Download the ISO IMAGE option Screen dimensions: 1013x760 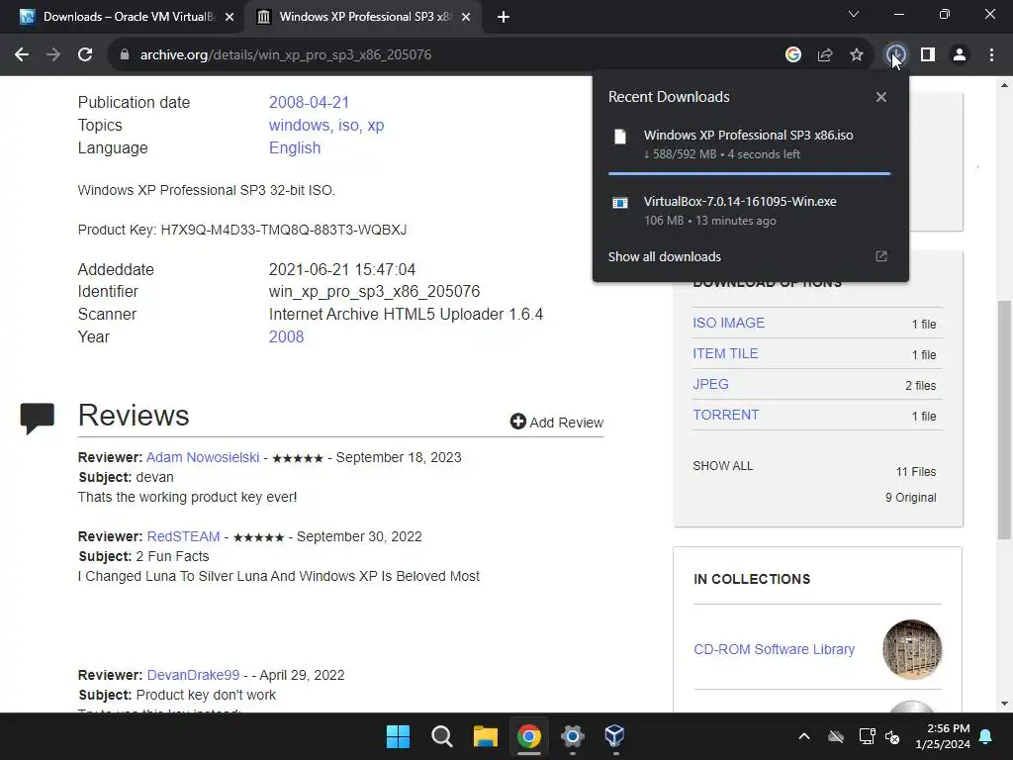pos(729,323)
